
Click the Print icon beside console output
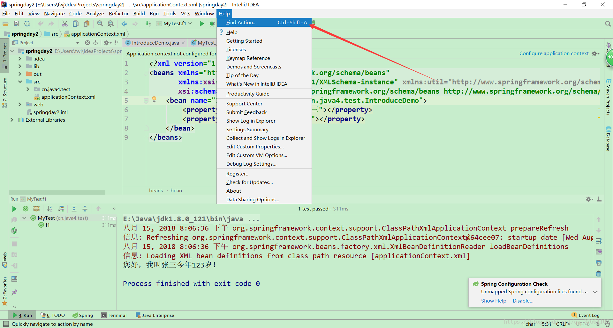pyautogui.click(x=599, y=263)
